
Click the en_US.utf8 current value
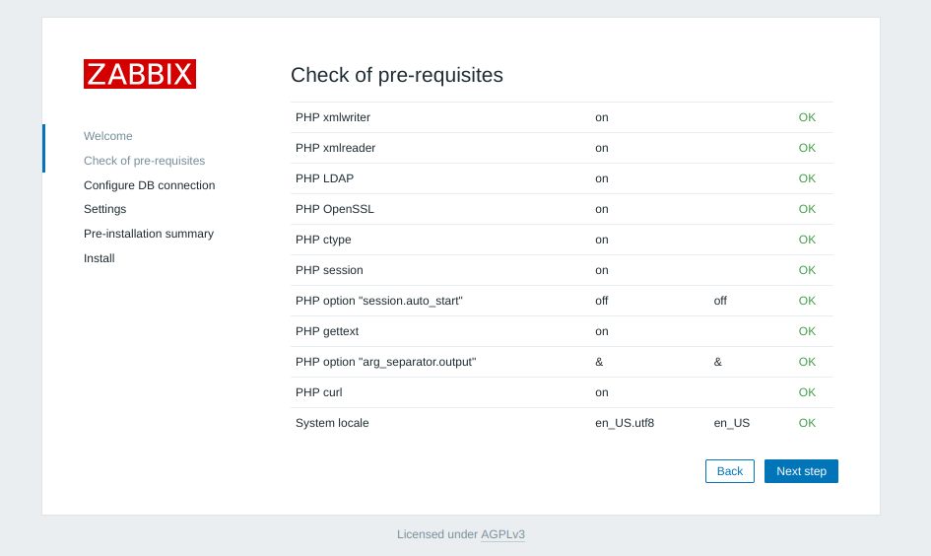625,423
